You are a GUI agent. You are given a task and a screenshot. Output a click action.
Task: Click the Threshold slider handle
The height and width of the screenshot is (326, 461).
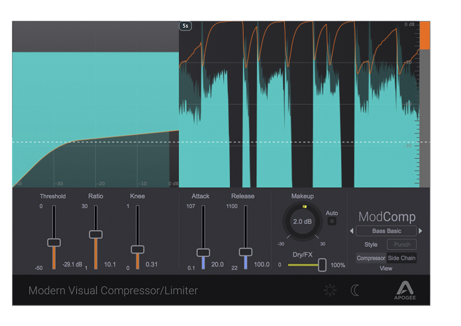click(54, 243)
